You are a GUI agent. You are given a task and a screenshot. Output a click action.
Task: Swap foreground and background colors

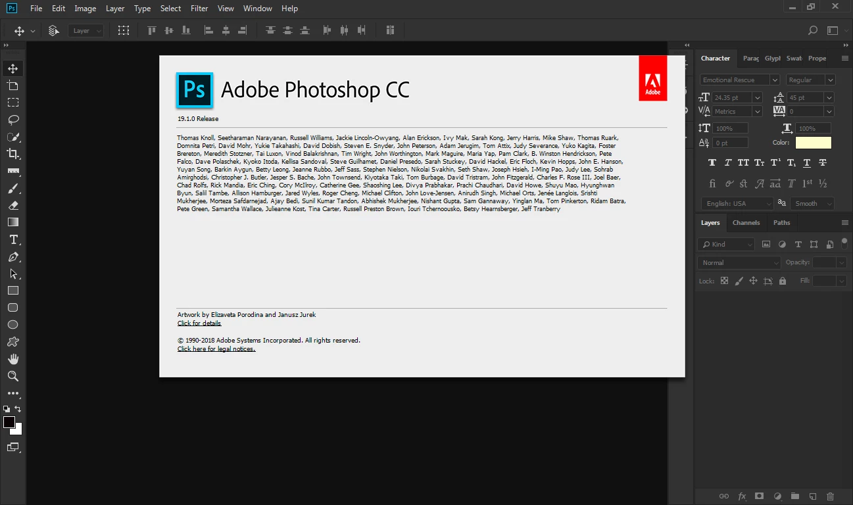point(18,409)
